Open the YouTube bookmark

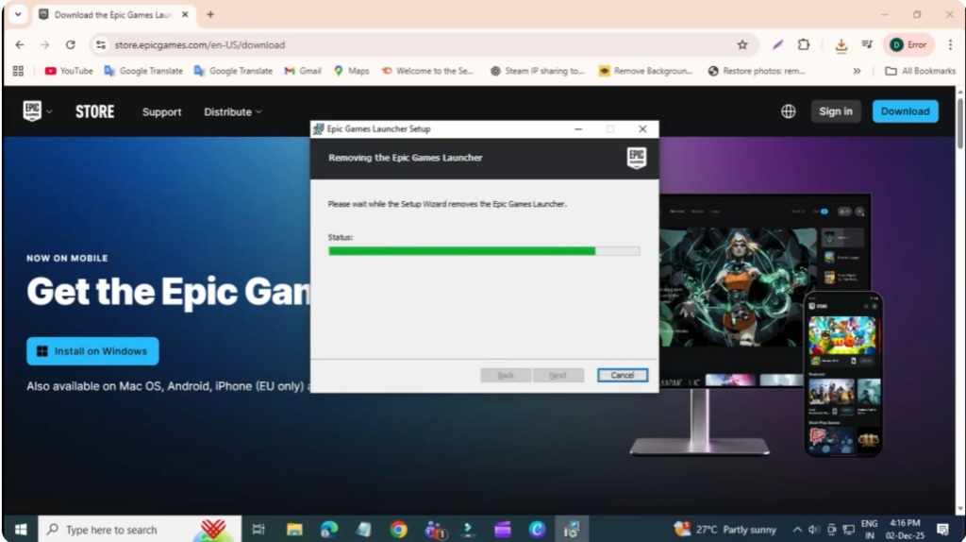click(x=68, y=71)
